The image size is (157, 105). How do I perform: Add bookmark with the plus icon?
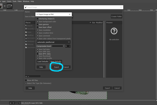click(x=26, y=77)
